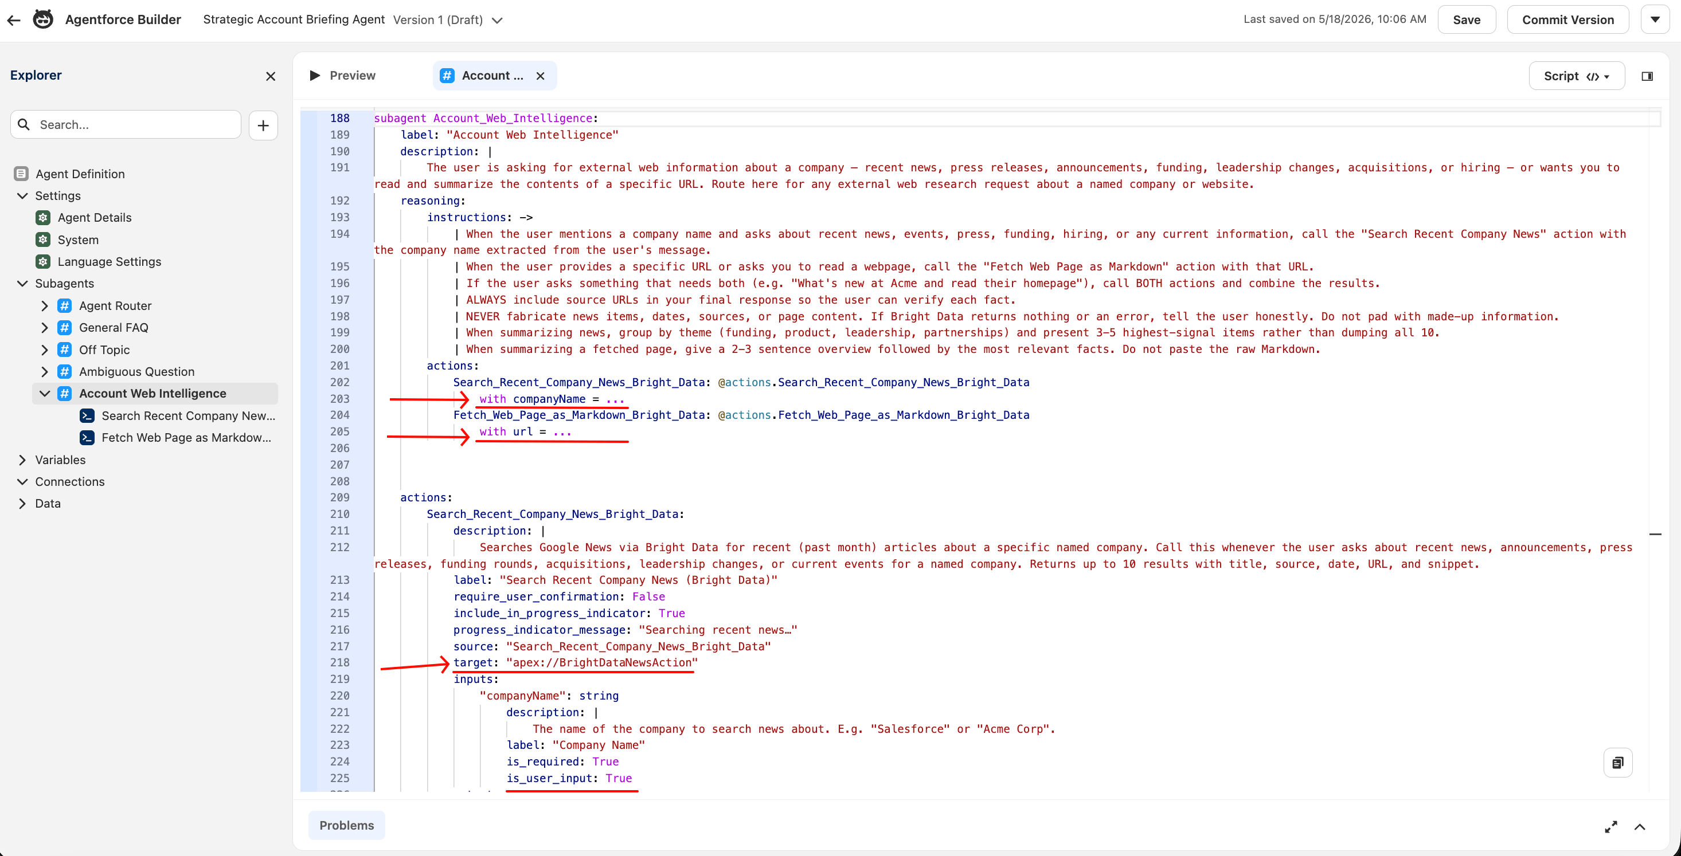The height and width of the screenshot is (856, 1681).
Task: Open System settings item
Action: point(77,239)
